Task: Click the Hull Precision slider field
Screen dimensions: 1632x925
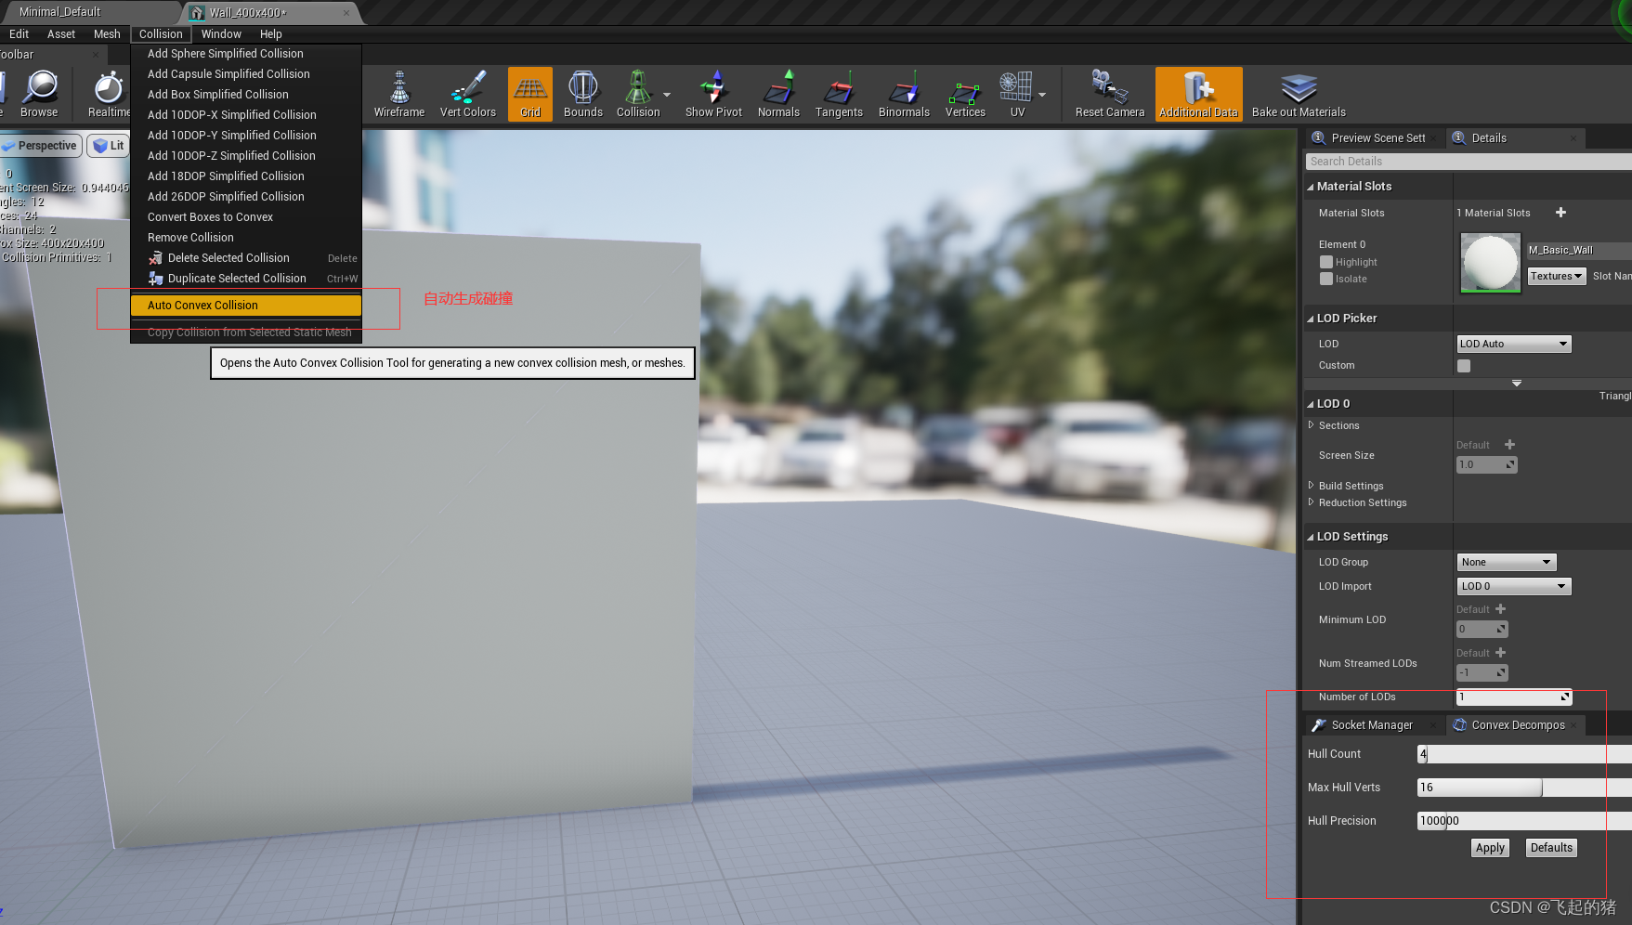Action: click(x=1524, y=821)
